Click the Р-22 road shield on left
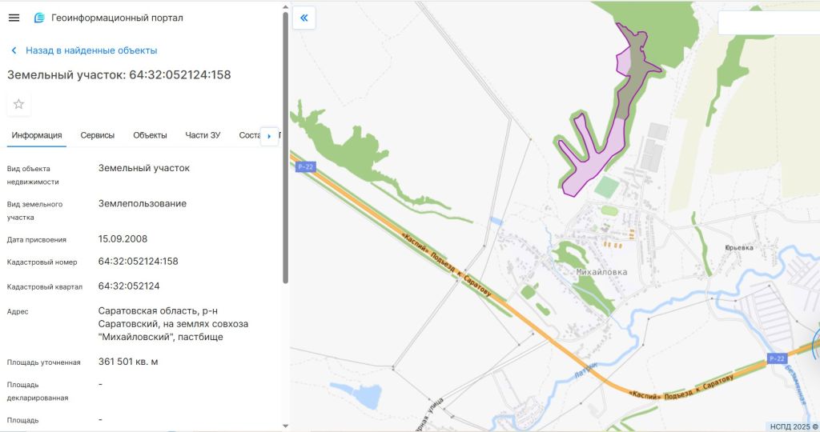 (x=305, y=167)
